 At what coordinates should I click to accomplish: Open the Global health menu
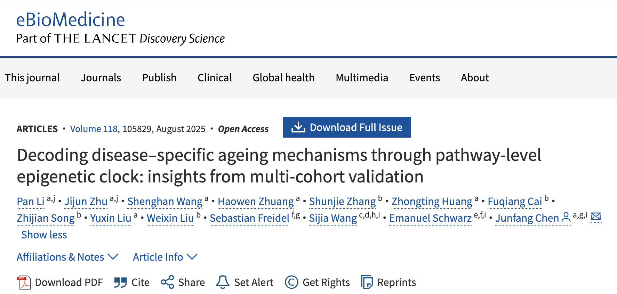(x=283, y=77)
